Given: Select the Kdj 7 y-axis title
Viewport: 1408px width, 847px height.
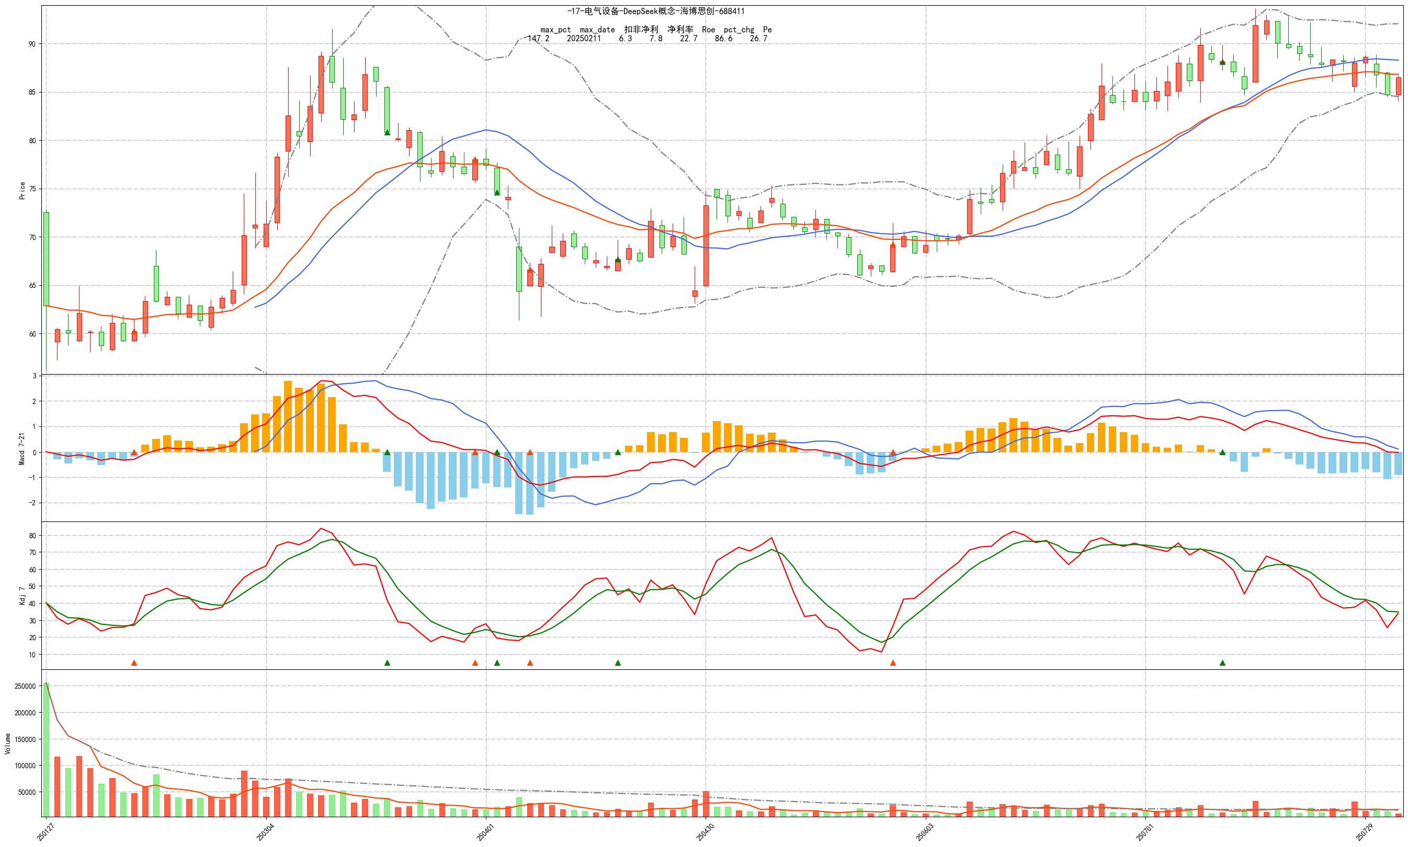Looking at the screenshot, I should point(22,595).
